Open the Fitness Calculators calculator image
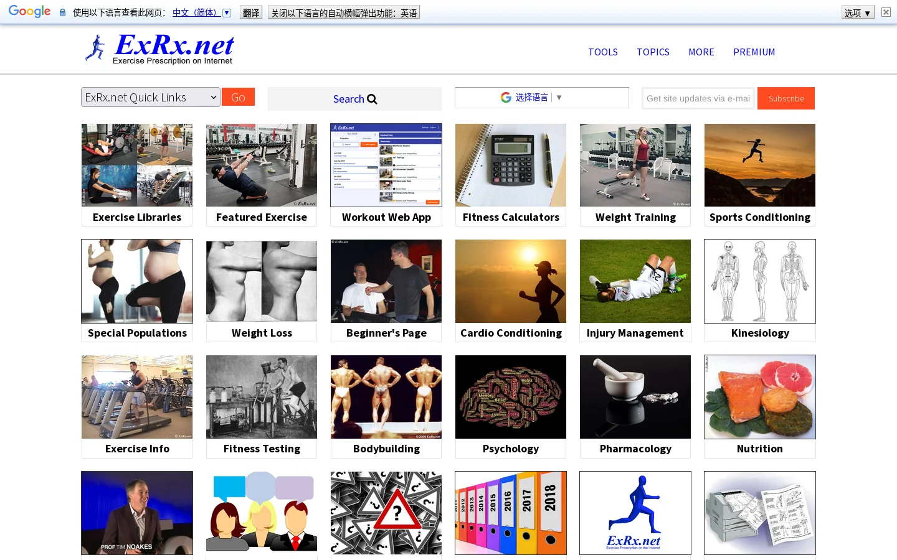This screenshot has height=560, width=897. [x=511, y=165]
